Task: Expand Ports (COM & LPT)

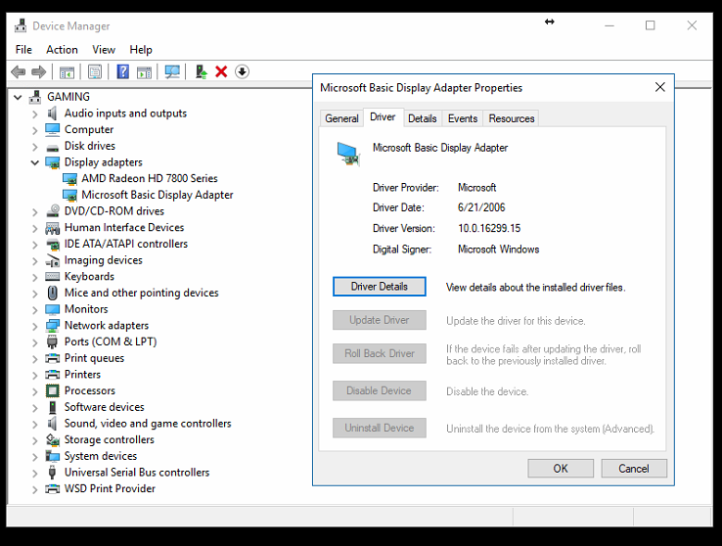Action: click(x=35, y=342)
